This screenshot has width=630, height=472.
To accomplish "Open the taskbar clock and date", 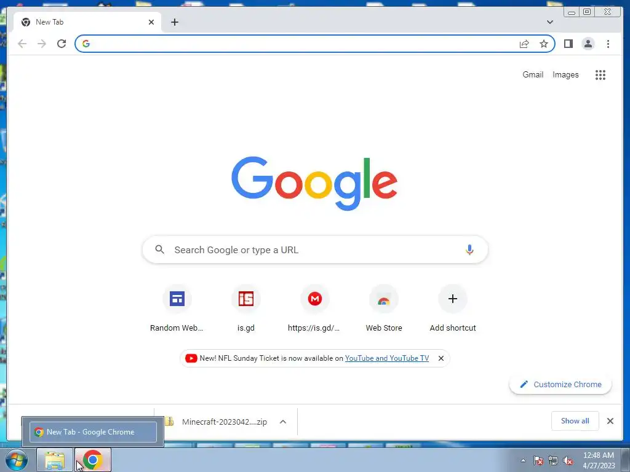I will click(x=598, y=460).
